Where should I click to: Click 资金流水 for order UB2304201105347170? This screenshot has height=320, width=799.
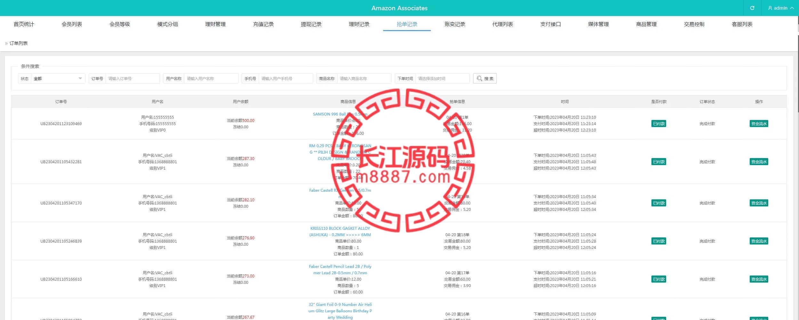pos(759,203)
